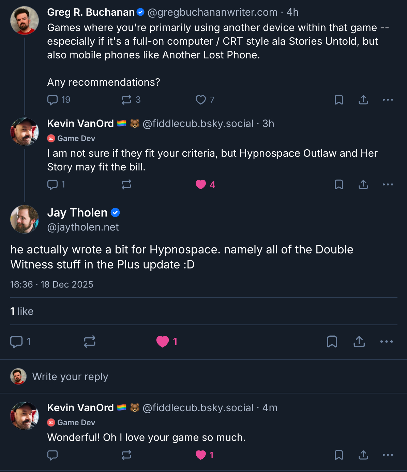Viewport: 407px width, 472px height.
Task: Open Greg R. Buchanan's profile avatar
Action: coord(25,20)
